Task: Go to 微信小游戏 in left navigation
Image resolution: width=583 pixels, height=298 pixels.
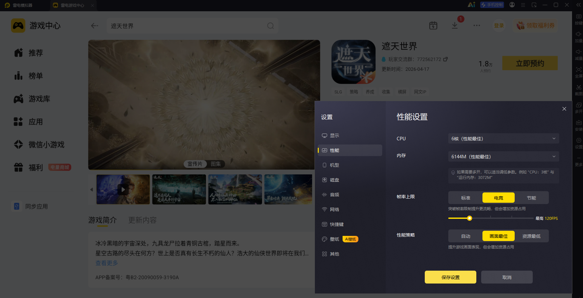Action: (x=39, y=144)
